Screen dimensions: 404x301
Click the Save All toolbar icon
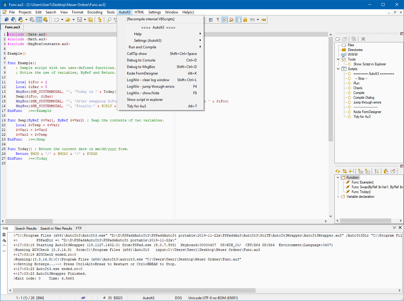tap(91, 20)
